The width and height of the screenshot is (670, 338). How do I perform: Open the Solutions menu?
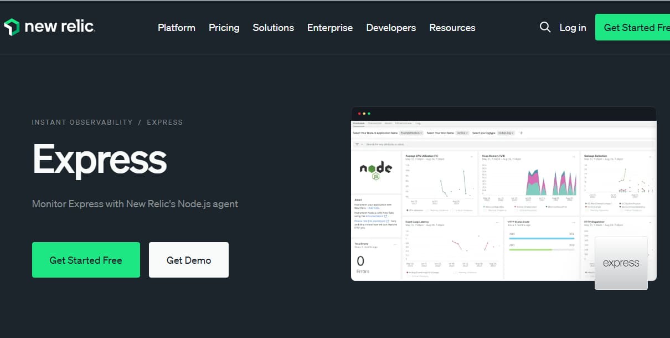point(273,28)
